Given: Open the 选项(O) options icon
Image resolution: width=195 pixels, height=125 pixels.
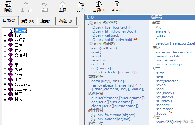Looking at the screenshot, I should [99, 4].
